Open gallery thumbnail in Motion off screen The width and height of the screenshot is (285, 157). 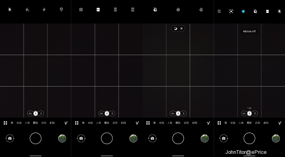276,139
